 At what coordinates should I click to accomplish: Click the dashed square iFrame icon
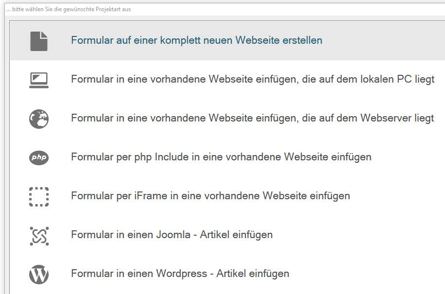tap(39, 196)
